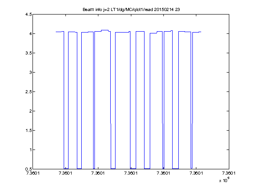Select the highest raised plateau of blue trace

[x=105, y=30]
